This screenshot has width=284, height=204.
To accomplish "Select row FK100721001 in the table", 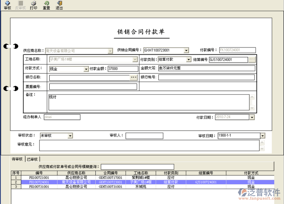I will tap(39, 177).
